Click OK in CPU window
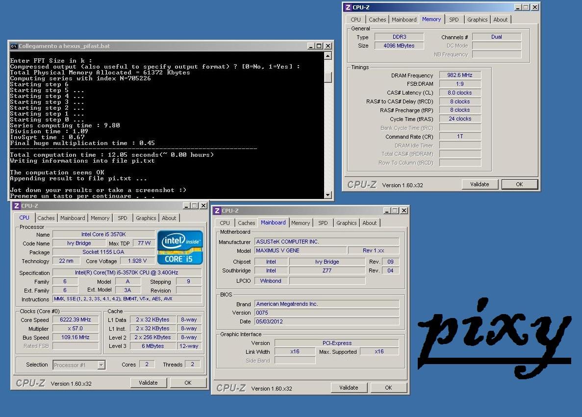Image resolution: width=582 pixels, height=417 pixels. pos(188,383)
